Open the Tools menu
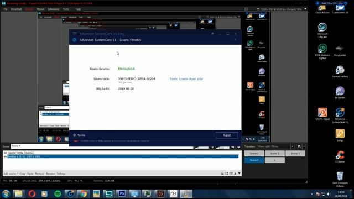This screenshot has height=199, width=354. coord(66,9)
